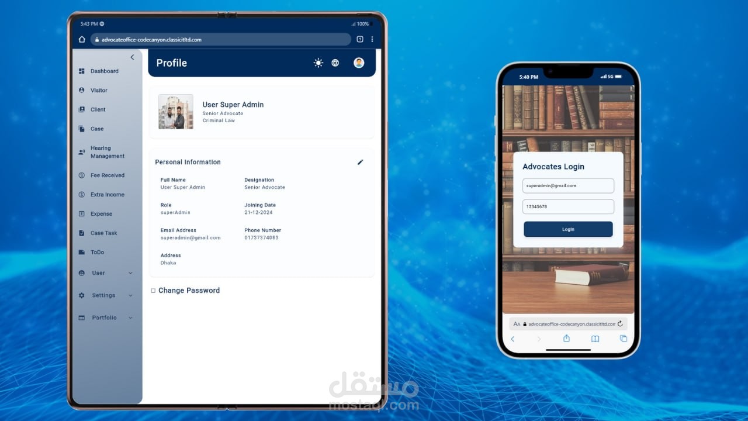Toggle the sun theme icon in Profile header
748x421 pixels.
click(318, 63)
